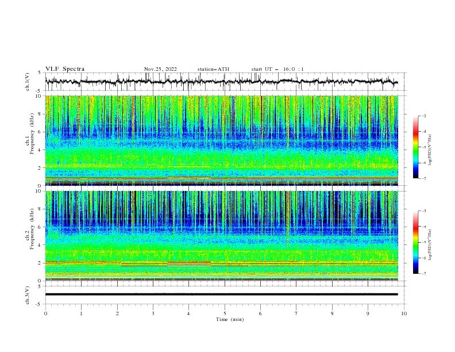Click the "start UT = 16:0 :1" text
This screenshot has width=455, height=352.
277,69
